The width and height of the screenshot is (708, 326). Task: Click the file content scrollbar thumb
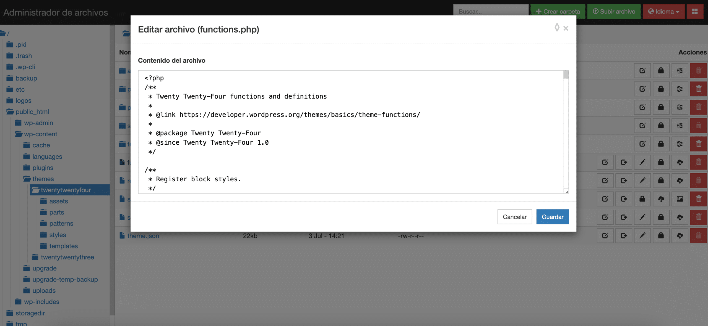[x=566, y=75]
